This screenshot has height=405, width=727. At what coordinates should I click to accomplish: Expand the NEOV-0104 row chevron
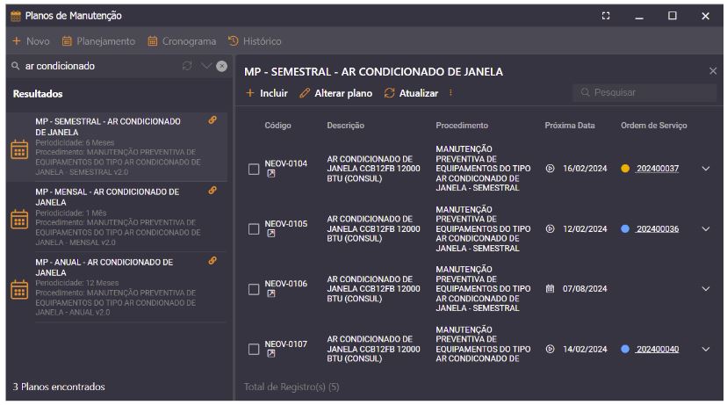706,169
